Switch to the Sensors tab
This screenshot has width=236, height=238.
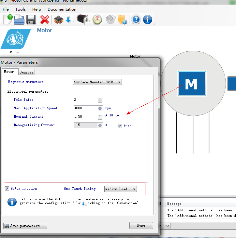tap(26, 72)
